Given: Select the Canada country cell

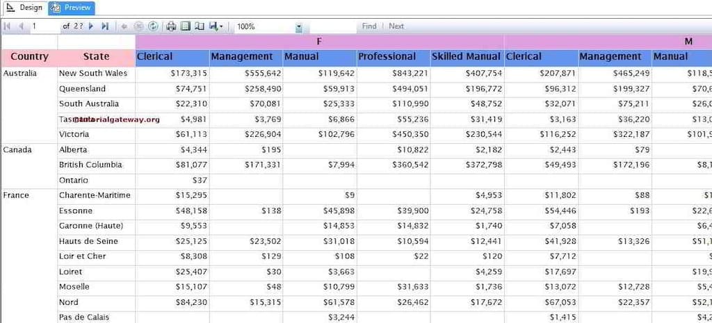Looking at the screenshot, I should point(29,165).
